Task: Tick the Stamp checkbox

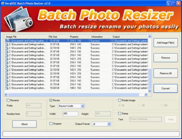Action: [119, 113]
